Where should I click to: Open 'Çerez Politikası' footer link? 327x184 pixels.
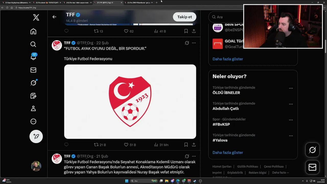point(274,166)
